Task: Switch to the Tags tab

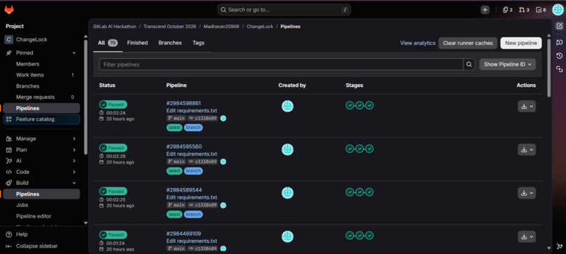Action: pos(199,43)
